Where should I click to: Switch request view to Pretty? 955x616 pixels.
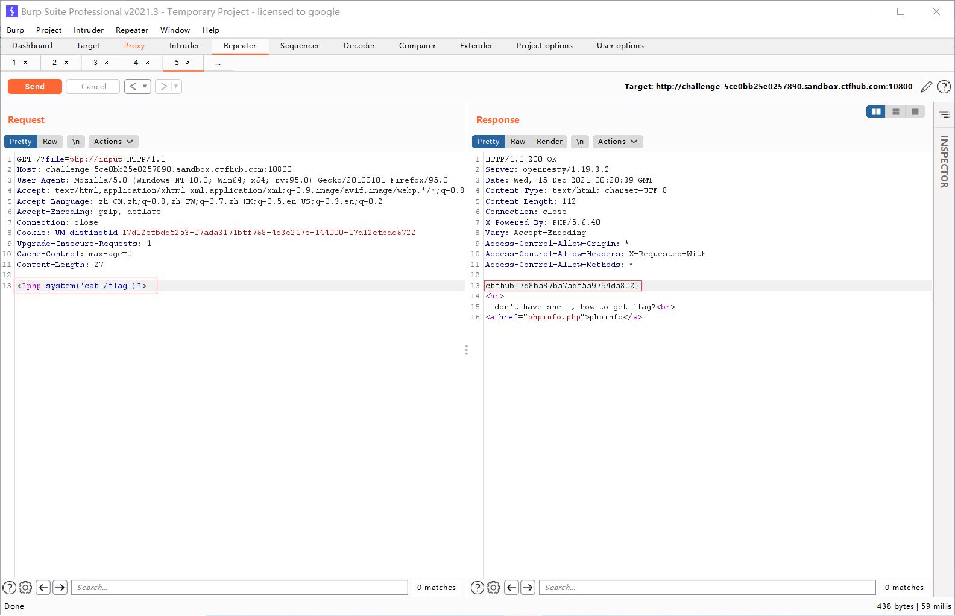tap(20, 142)
